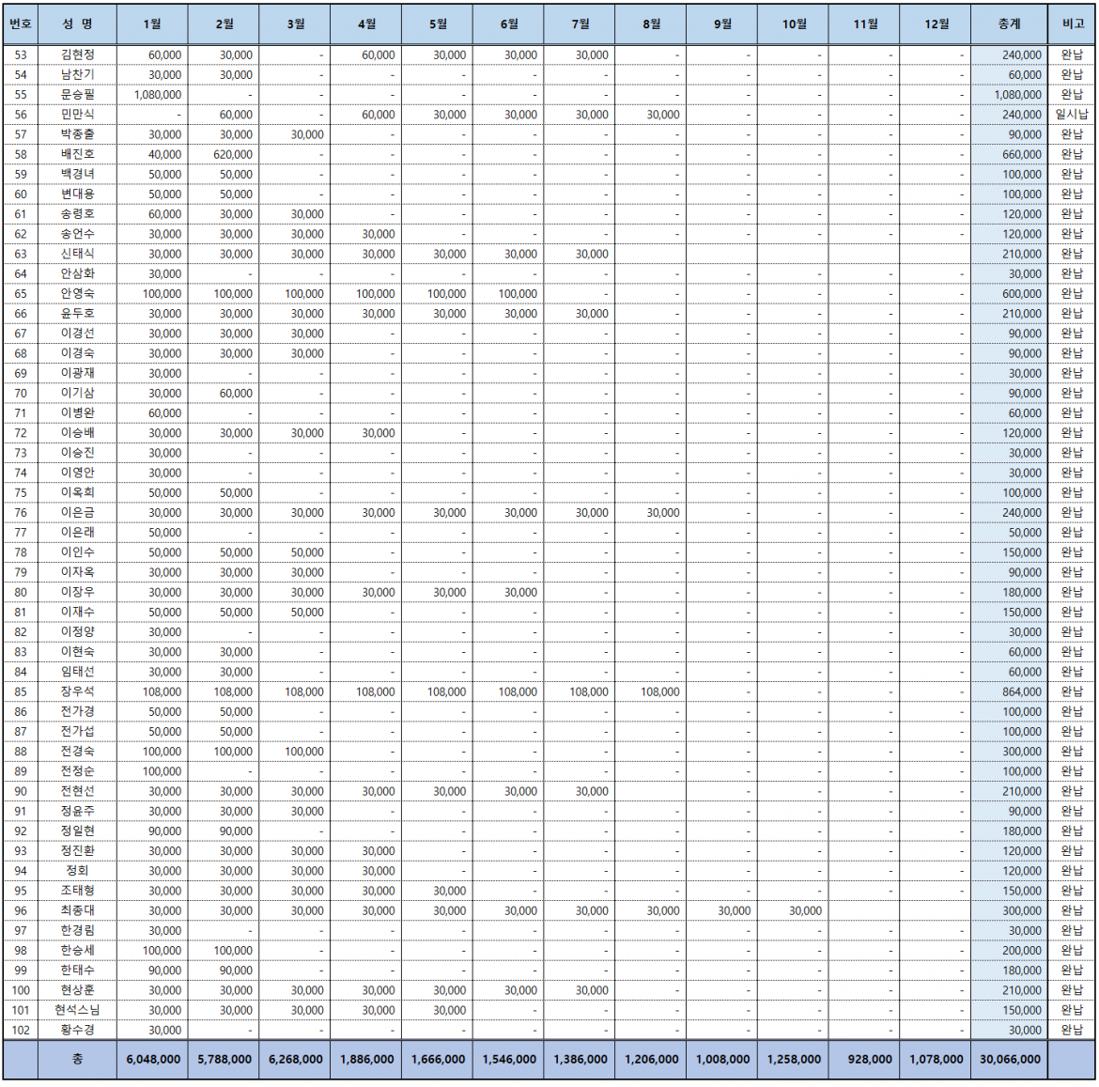Select name cell 전가경
This screenshot has width=1099, height=1087.
77,711
